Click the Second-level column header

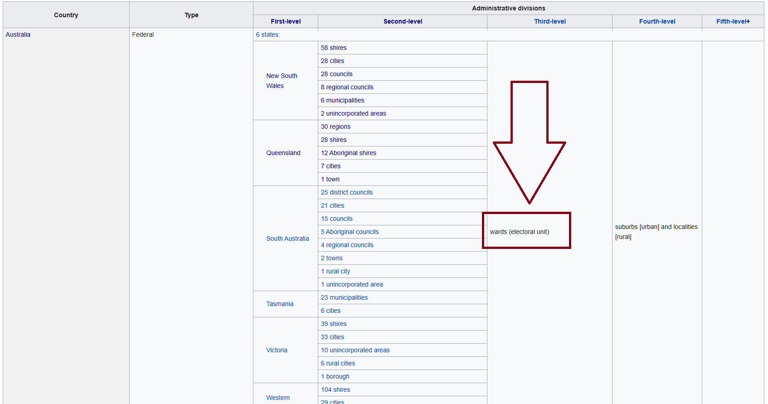(x=403, y=21)
